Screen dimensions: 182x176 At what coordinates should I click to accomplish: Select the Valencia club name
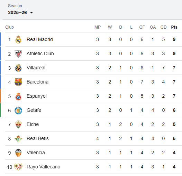(x=36, y=153)
